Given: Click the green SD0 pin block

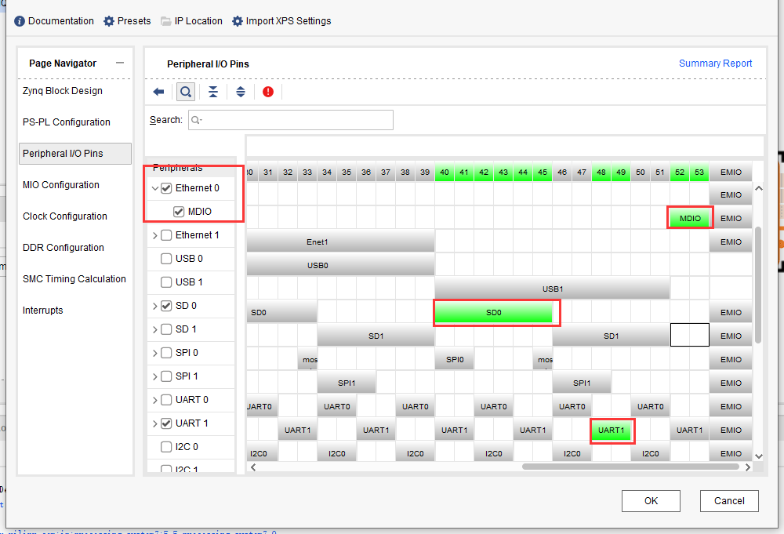Looking at the screenshot, I should (493, 312).
